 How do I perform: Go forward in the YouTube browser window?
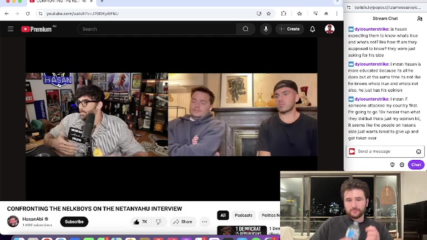(x=17, y=14)
